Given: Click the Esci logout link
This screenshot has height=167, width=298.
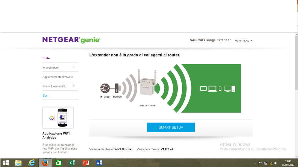Looking at the screenshot, I should tap(45, 95).
